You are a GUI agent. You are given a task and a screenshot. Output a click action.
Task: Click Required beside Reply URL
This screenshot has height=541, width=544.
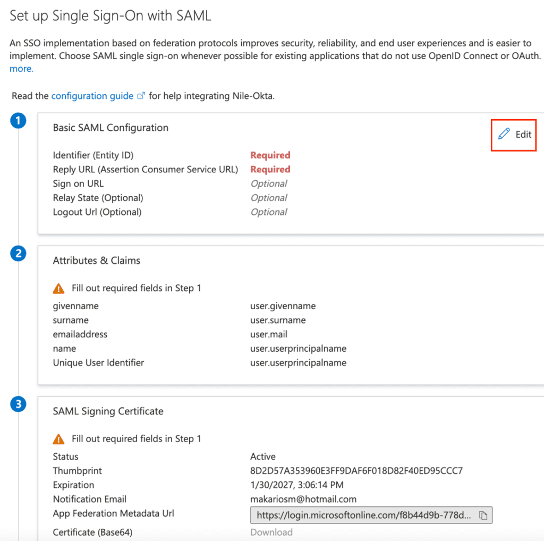(270, 169)
